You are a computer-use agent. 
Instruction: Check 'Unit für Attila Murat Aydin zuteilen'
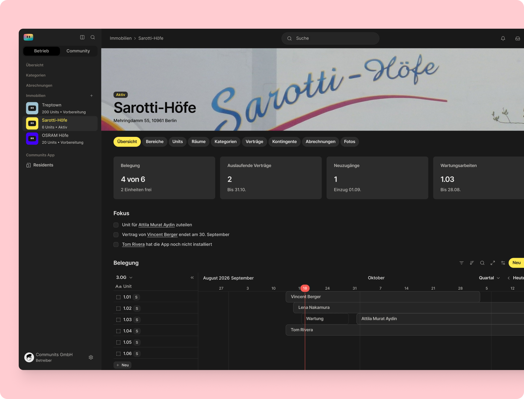pos(116,225)
